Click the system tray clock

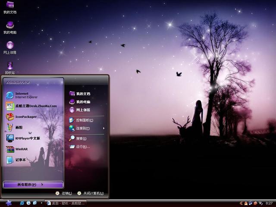pyautogui.click(x=269, y=203)
